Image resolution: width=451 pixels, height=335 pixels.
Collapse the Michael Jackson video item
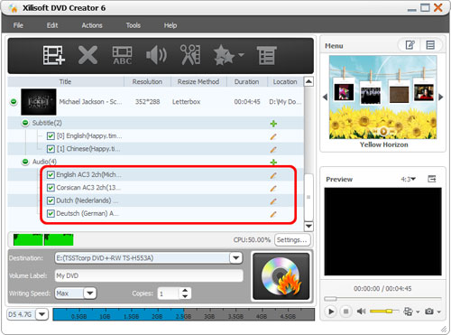coord(14,102)
